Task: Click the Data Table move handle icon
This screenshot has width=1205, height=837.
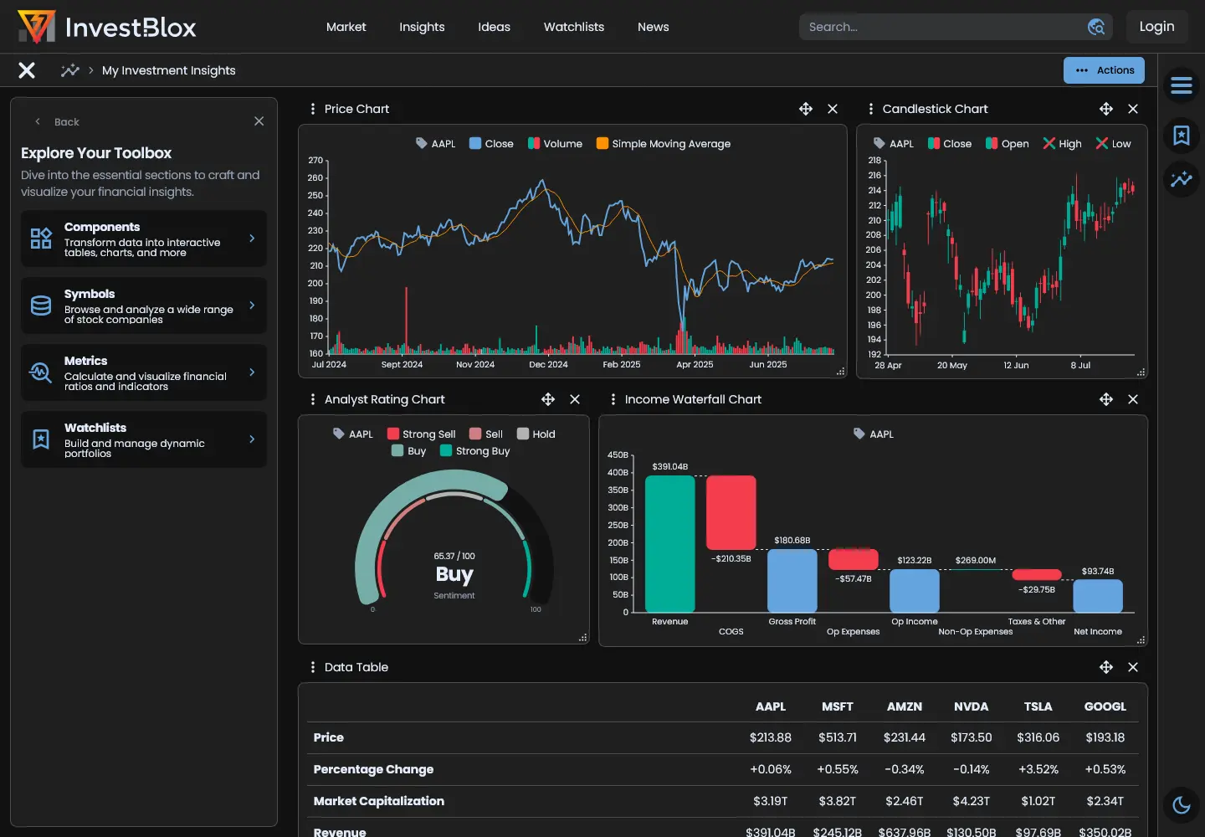Action: (1106, 667)
